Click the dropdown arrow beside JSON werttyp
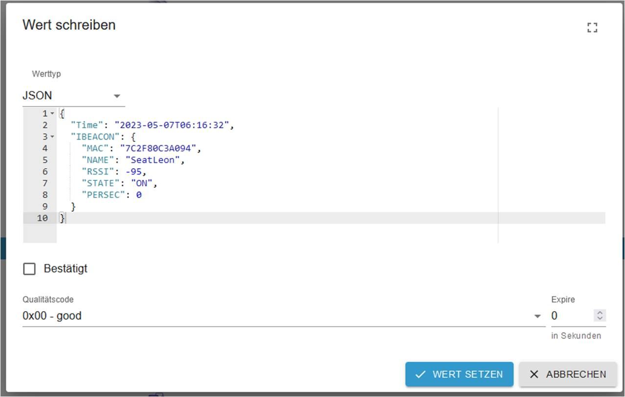The width and height of the screenshot is (625, 397). point(117,96)
